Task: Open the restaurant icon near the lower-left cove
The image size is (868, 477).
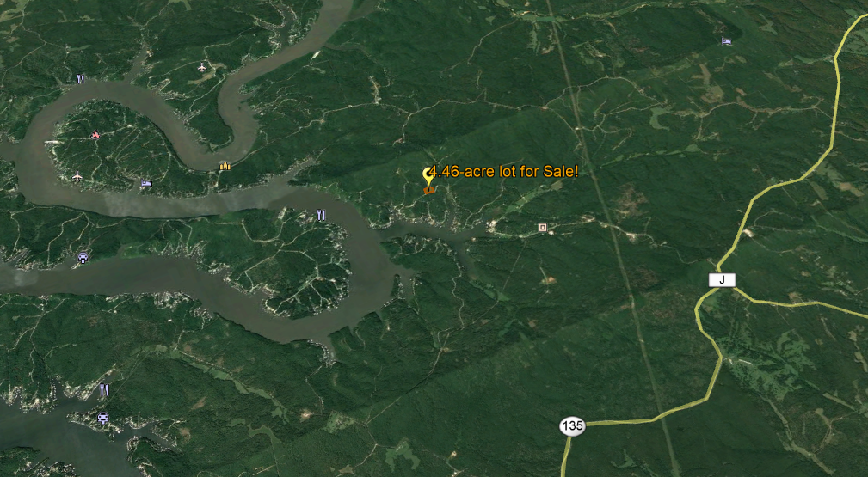Action: 104,390
